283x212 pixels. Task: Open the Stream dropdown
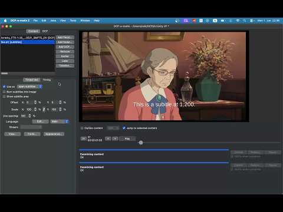(31, 127)
